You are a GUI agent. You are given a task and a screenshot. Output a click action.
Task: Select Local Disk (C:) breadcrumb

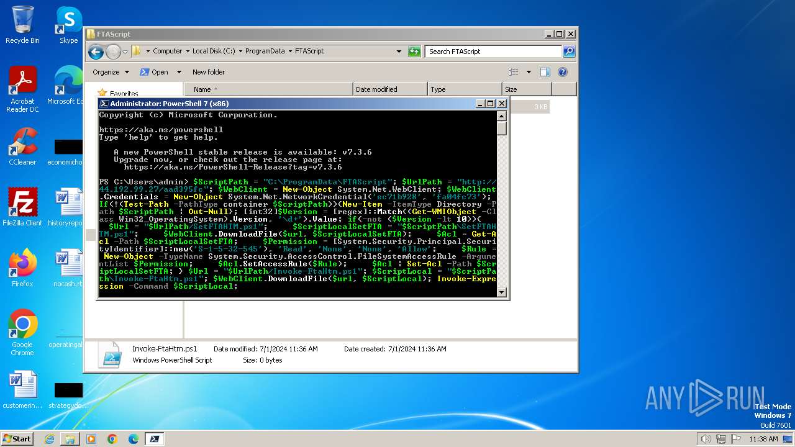[x=214, y=52]
